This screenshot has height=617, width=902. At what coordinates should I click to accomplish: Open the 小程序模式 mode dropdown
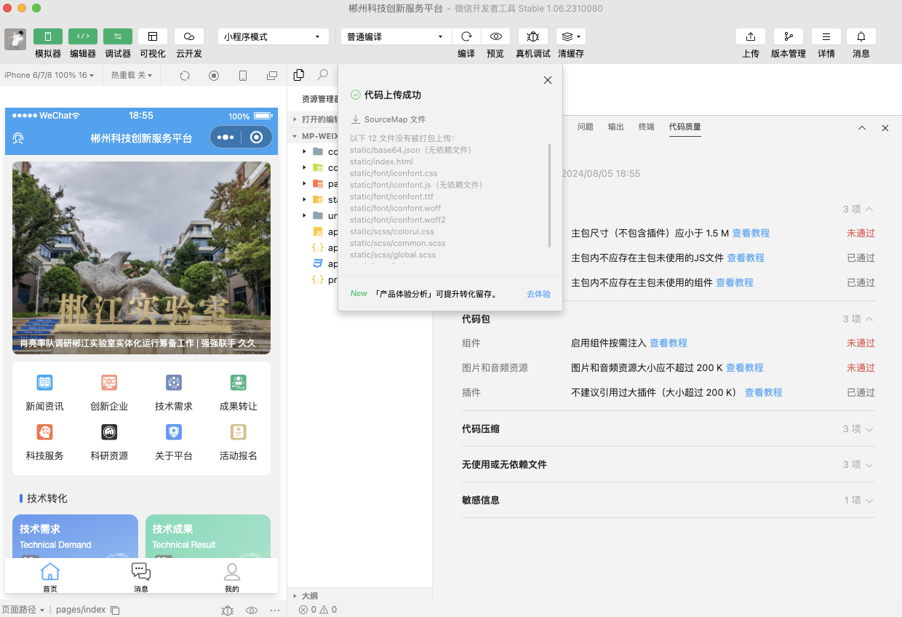coord(273,36)
